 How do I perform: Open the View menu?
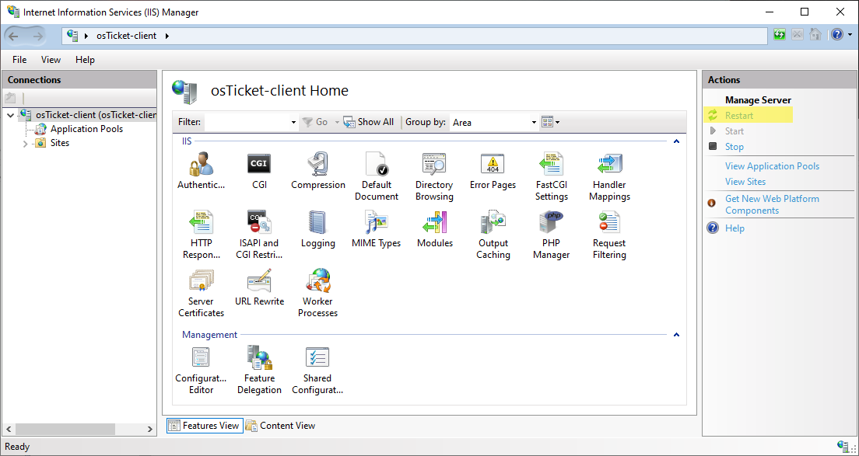(x=51, y=60)
